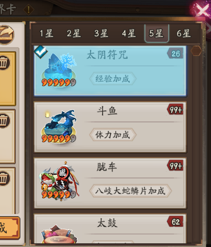Viewport: 211px width, 247px height.
Task: Open the 3星 tab
Action: tap(101, 33)
